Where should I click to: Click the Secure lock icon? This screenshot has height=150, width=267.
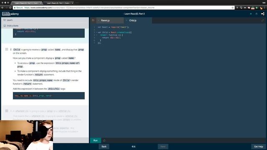15,7
